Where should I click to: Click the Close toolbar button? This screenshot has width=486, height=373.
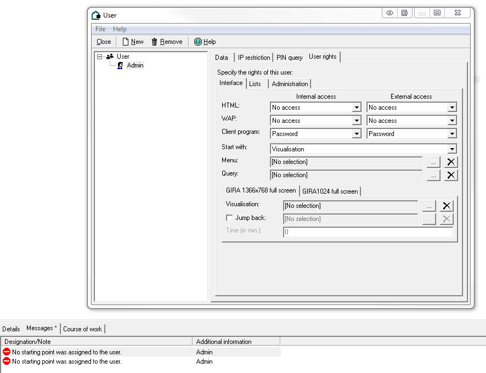point(104,42)
